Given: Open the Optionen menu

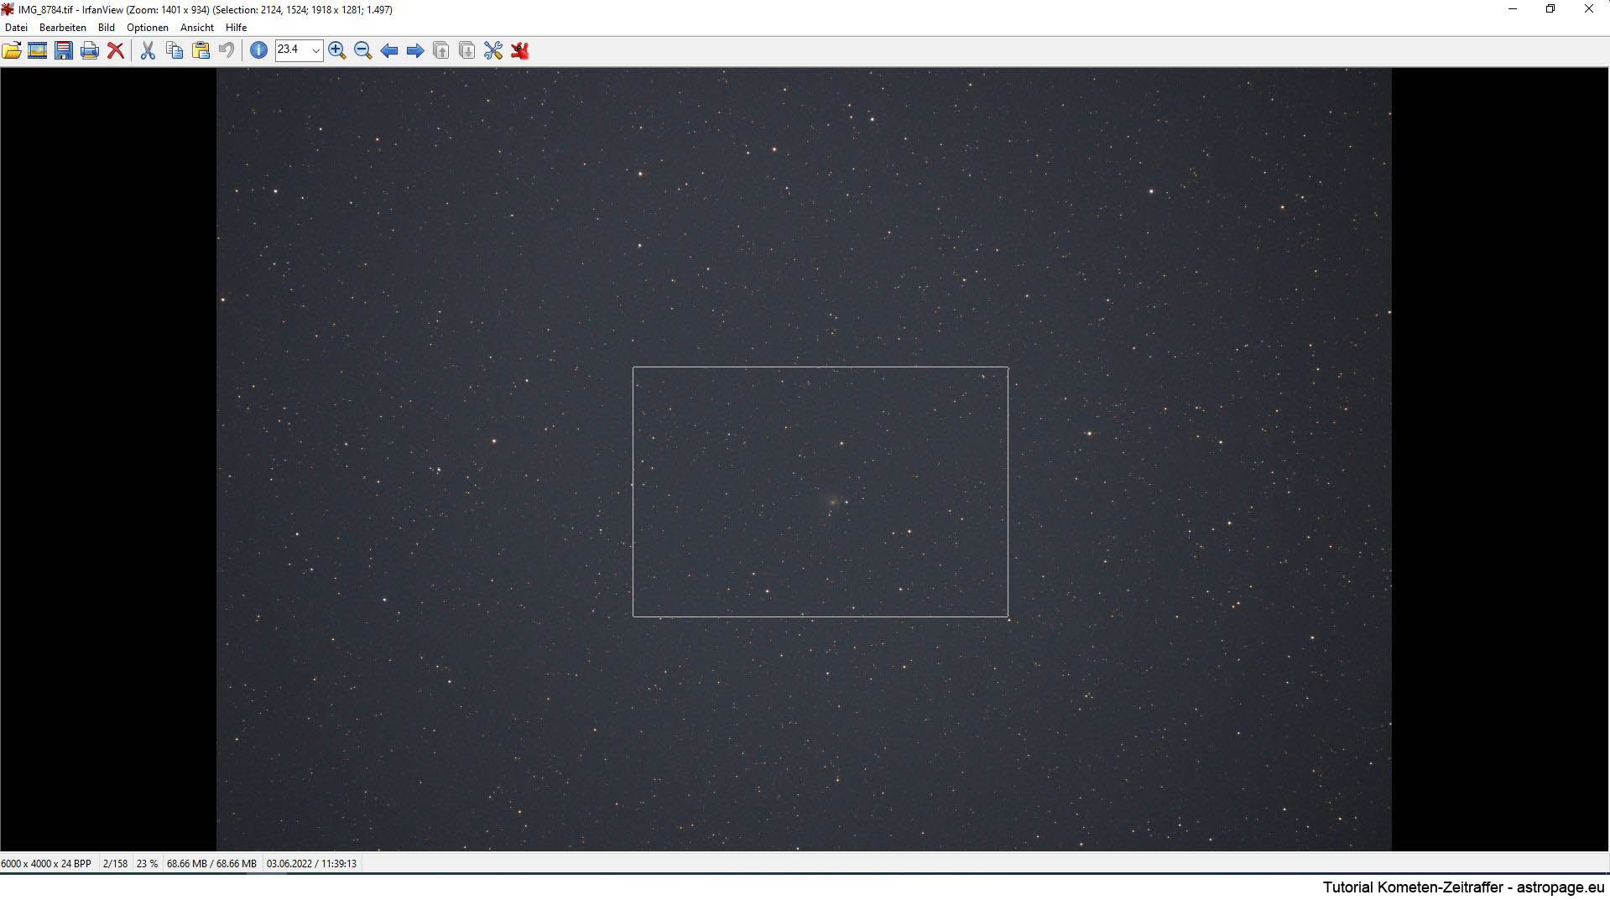Looking at the screenshot, I should point(148,28).
